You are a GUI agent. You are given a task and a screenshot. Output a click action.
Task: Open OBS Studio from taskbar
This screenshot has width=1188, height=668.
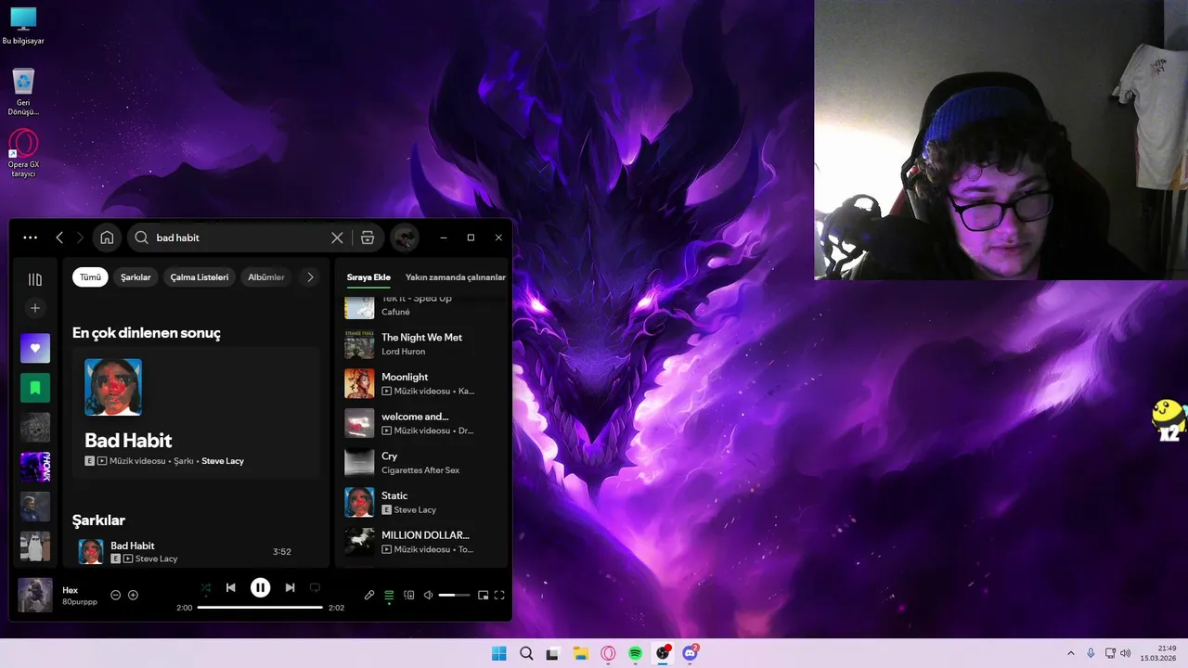pos(663,653)
